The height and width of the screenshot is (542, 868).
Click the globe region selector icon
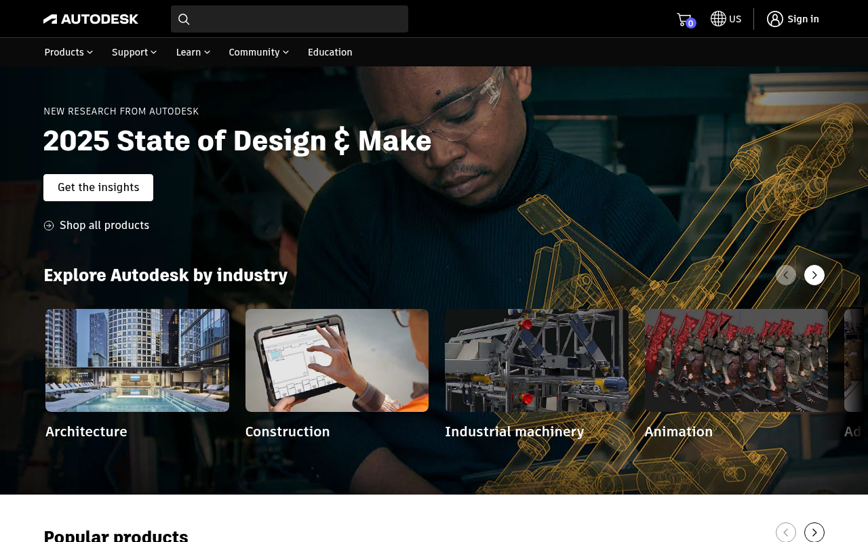(x=717, y=18)
